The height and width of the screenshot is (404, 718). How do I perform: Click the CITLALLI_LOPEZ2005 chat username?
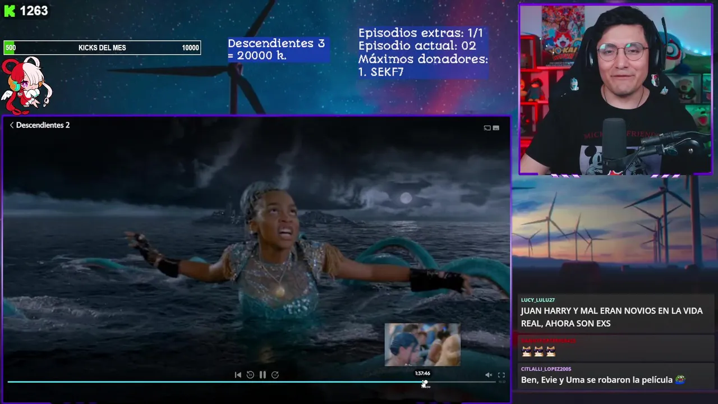[x=546, y=369]
